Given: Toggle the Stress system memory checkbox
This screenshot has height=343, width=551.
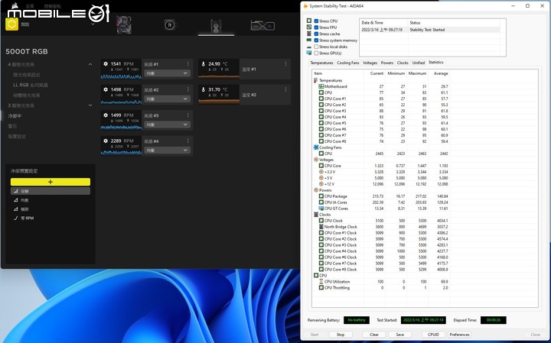Looking at the screenshot, I should (316, 40).
